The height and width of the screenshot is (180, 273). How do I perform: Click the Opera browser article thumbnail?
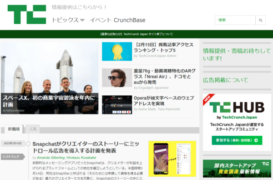coord(117,105)
